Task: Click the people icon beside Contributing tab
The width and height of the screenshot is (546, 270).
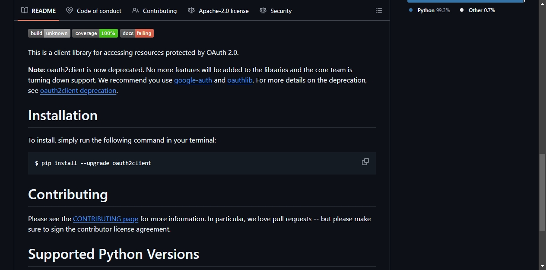Action: [136, 10]
